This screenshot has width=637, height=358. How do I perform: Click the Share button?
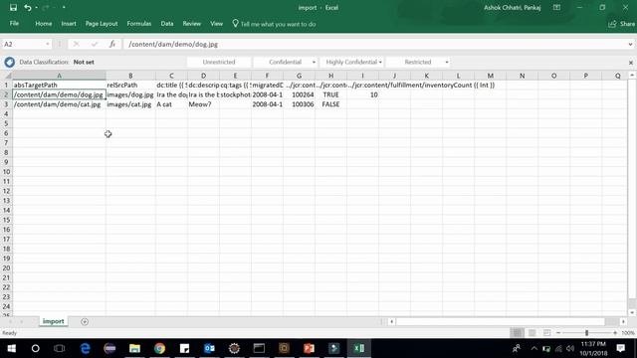[x=622, y=24]
